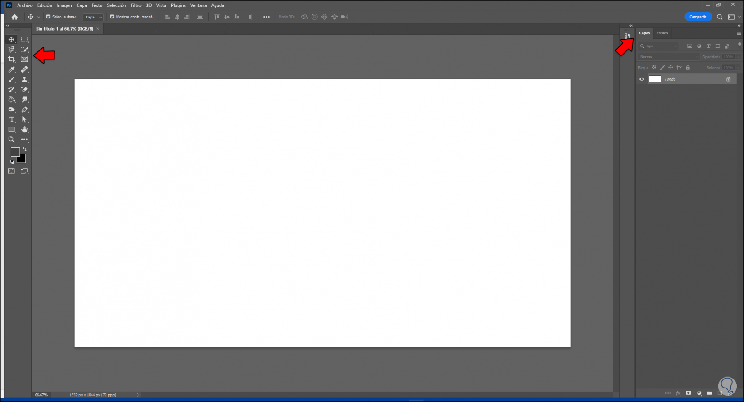Toggle Mostrar contr. transf. checkbox
The width and height of the screenshot is (744, 402).
point(112,17)
